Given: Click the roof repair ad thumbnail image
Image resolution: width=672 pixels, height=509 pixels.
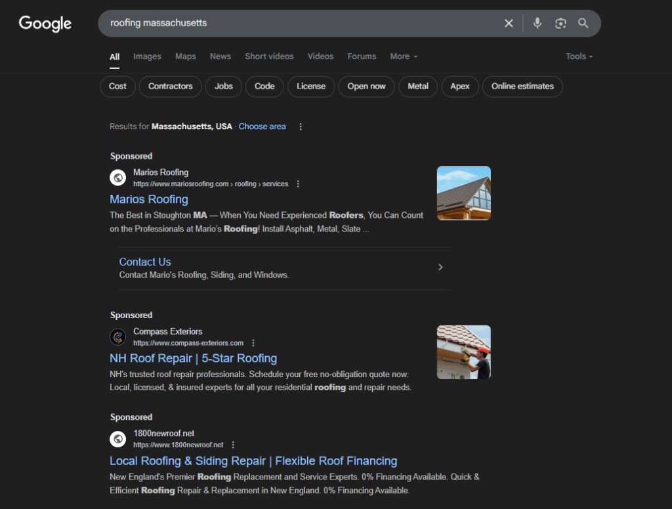Looking at the screenshot, I should (464, 352).
